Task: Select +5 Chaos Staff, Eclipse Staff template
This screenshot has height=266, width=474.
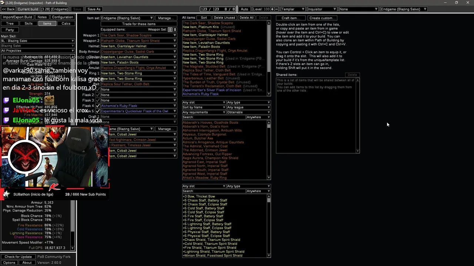Action: [205, 204]
